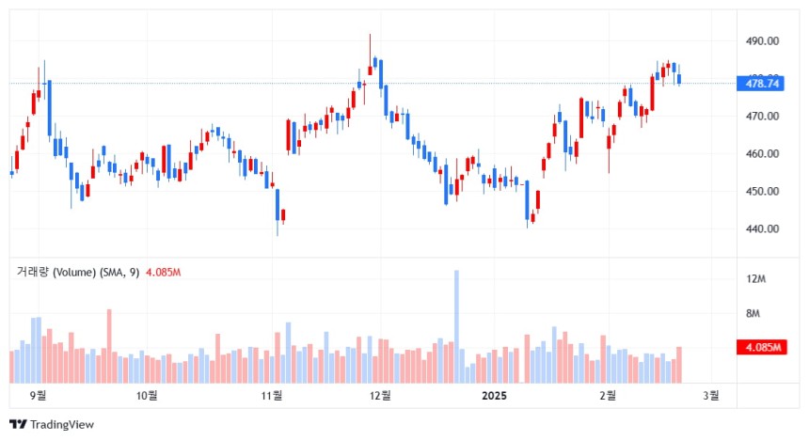Select the 12월 time axis marker

coord(380,396)
